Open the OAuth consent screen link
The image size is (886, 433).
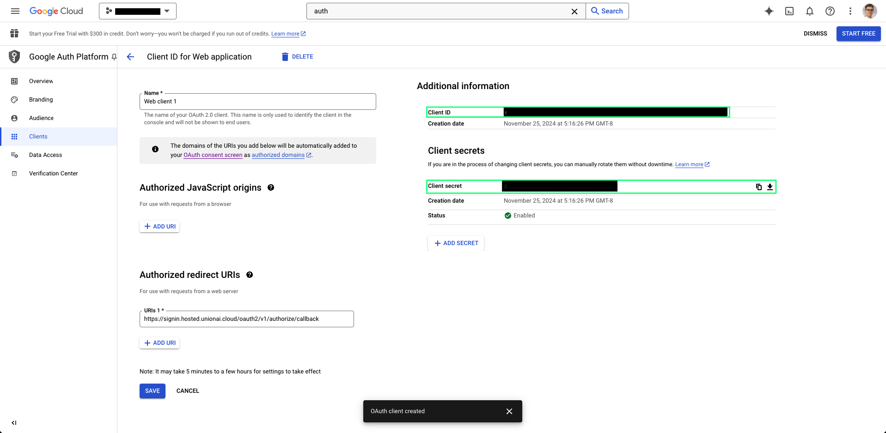point(213,155)
